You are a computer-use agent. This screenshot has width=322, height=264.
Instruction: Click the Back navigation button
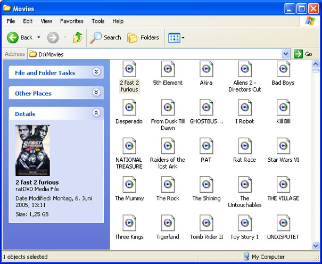[x=20, y=37]
